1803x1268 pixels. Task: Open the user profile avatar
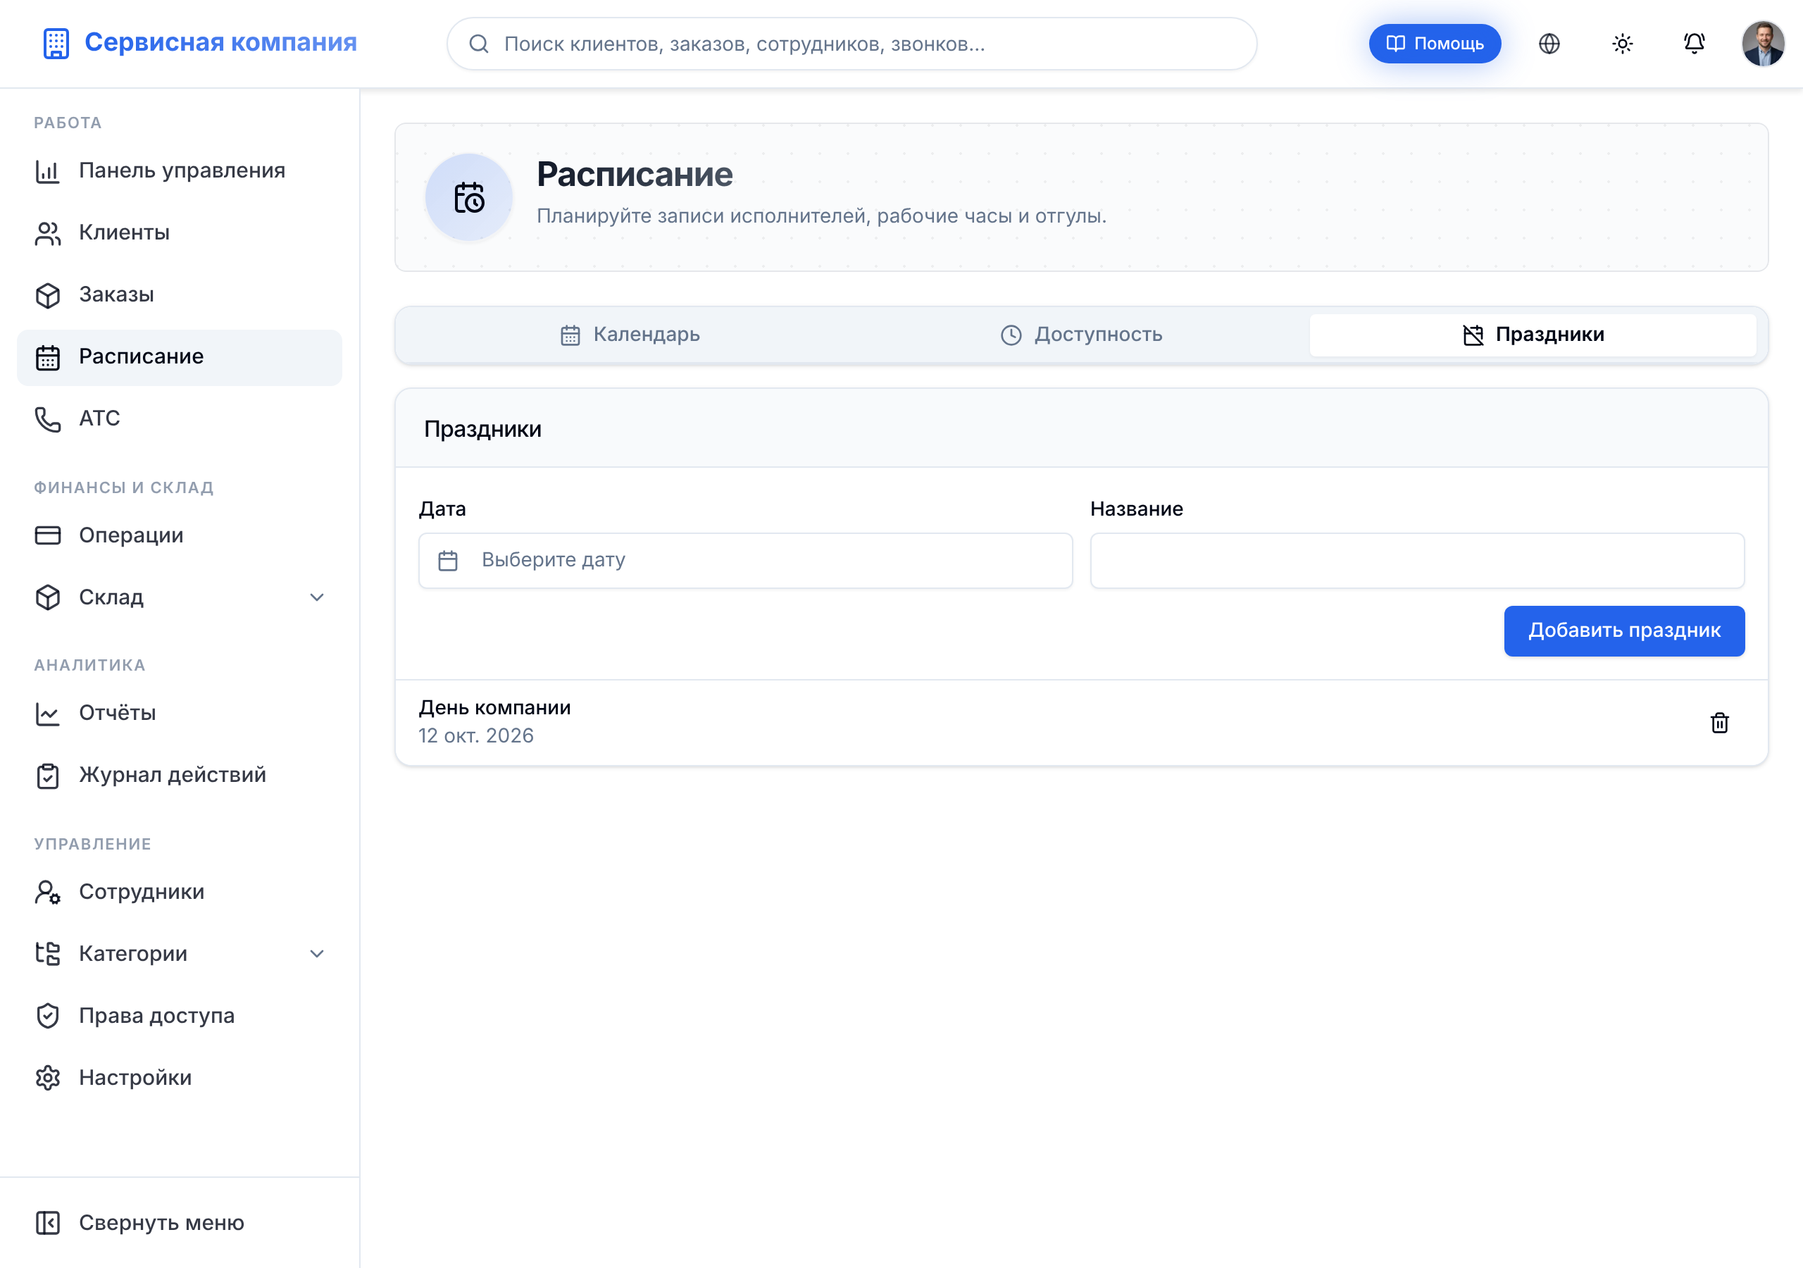click(x=1762, y=44)
